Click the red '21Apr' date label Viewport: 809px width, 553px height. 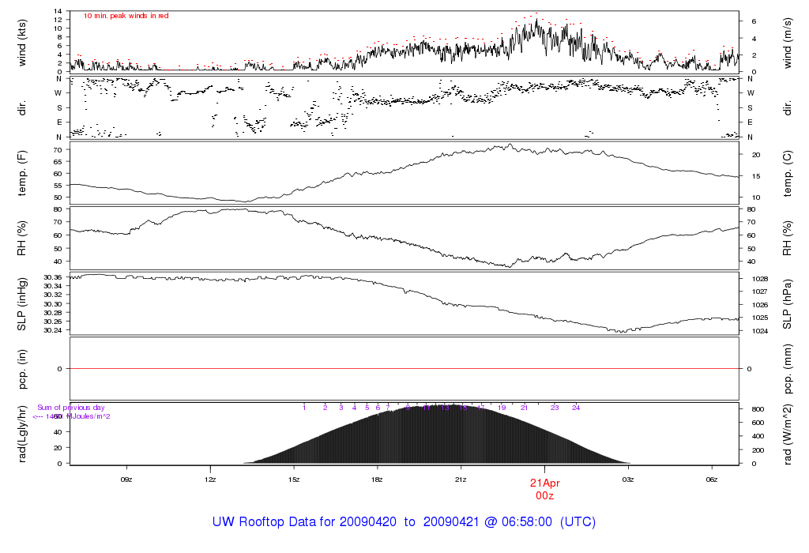click(x=545, y=483)
